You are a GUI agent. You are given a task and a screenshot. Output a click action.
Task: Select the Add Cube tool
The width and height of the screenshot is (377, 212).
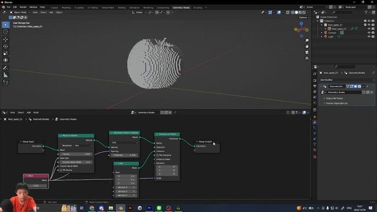tap(5, 83)
